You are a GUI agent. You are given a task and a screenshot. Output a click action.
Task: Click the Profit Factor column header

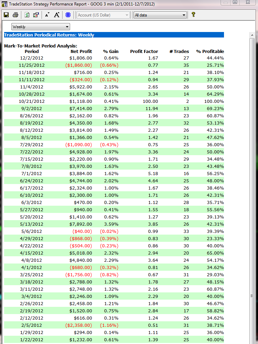point(144,51)
